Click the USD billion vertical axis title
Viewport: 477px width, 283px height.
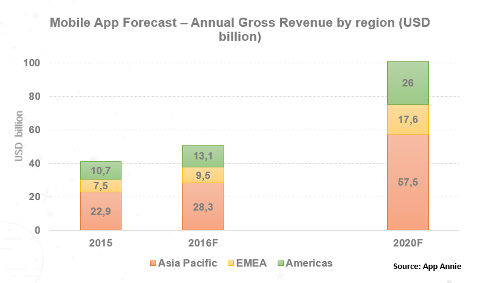19,136
